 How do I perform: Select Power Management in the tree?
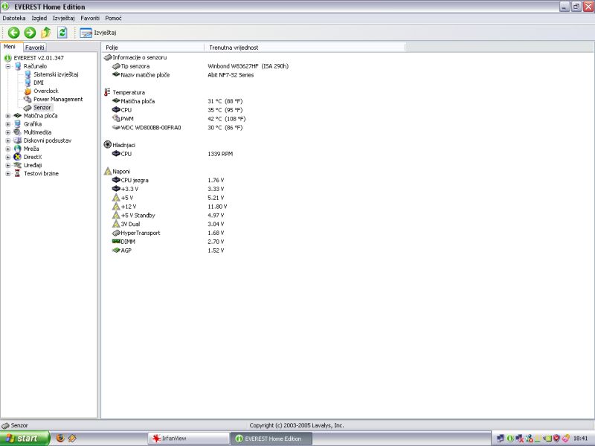pyautogui.click(x=58, y=99)
